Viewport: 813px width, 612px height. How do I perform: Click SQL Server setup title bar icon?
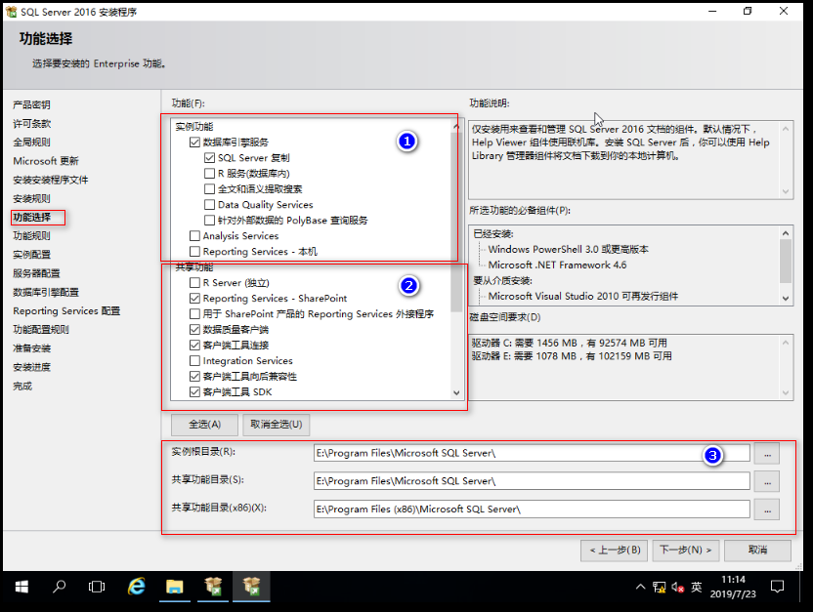12,12
